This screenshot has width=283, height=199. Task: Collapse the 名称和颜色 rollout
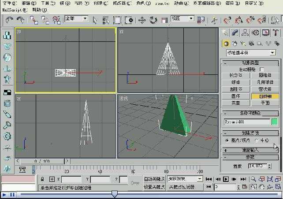coord(250,113)
